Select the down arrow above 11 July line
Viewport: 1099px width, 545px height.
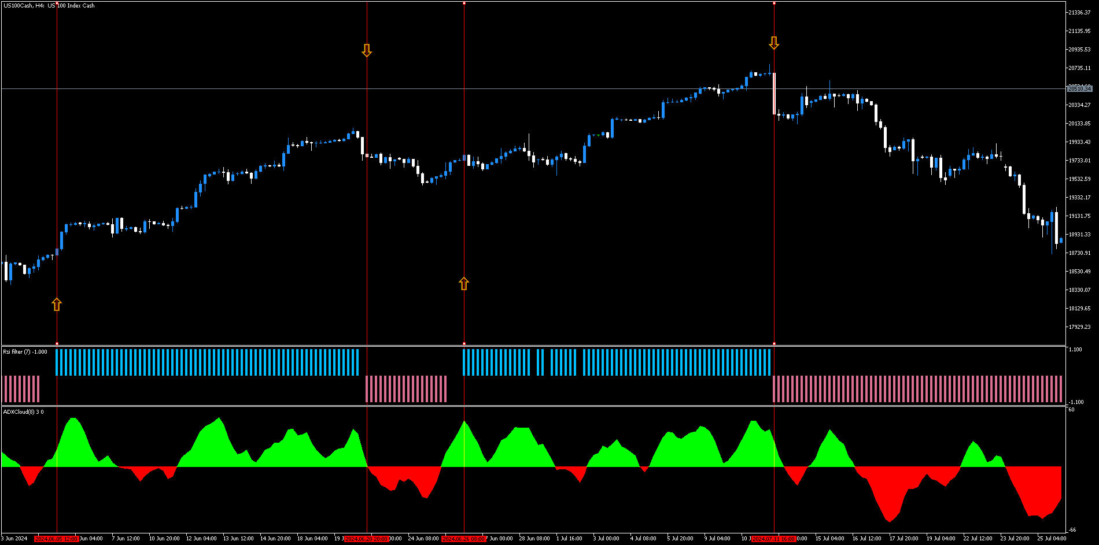pos(774,43)
